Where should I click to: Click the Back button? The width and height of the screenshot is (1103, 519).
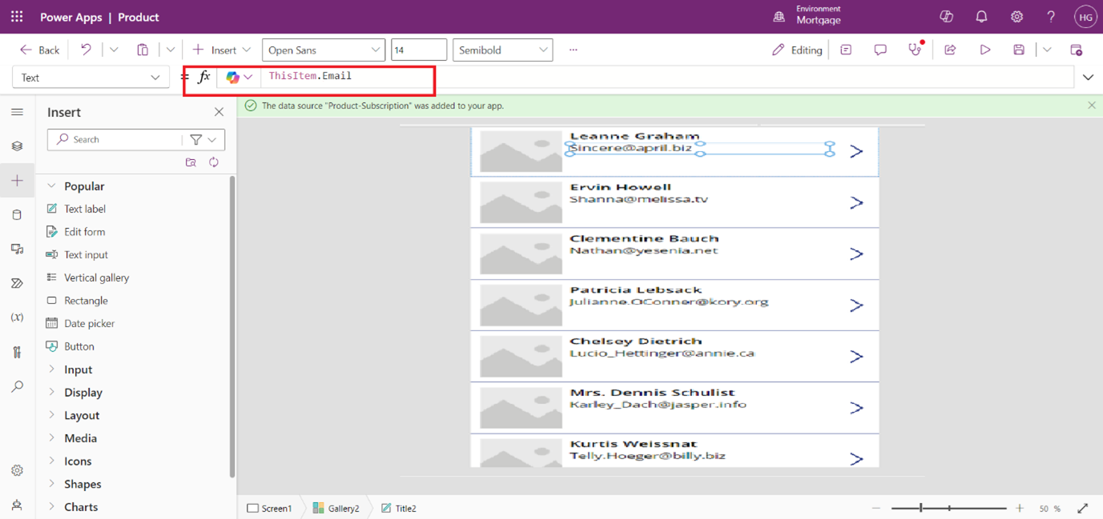40,50
